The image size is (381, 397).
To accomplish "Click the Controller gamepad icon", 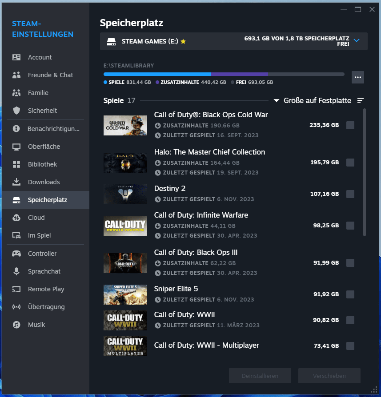I will pos(16,254).
